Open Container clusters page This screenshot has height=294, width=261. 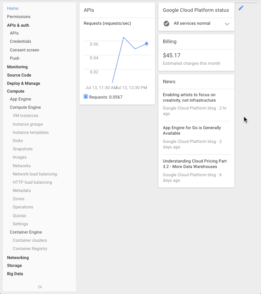point(30,240)
